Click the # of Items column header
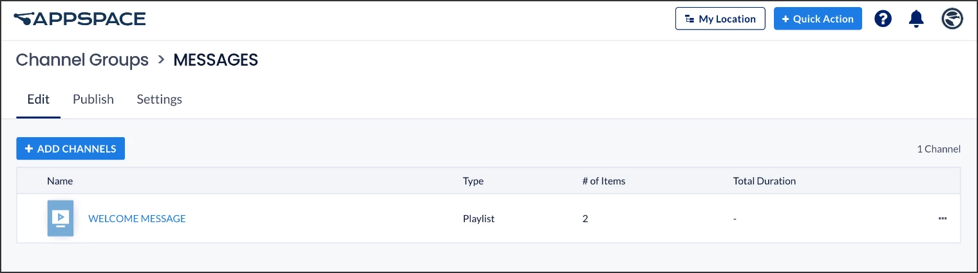The width and height of the screenshot is (978, 273). [x=603, y=181]
